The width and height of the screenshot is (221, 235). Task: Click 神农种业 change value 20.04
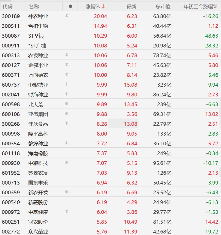[x=100, y=16]
